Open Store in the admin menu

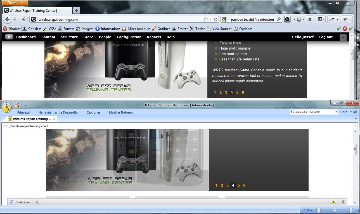click(x=88, y=37)
